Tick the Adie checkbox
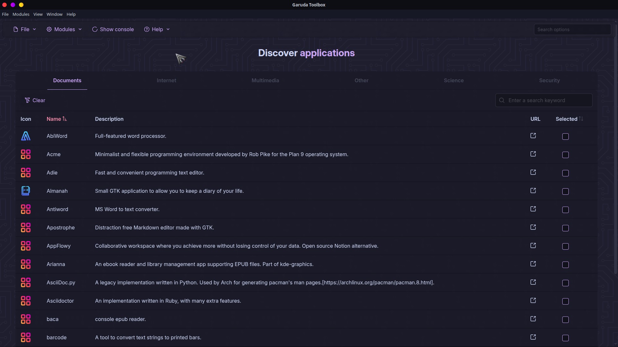Image resolution: width=618 pixels, height=347 pixels. pyautogui.click(x=566, y=173)
